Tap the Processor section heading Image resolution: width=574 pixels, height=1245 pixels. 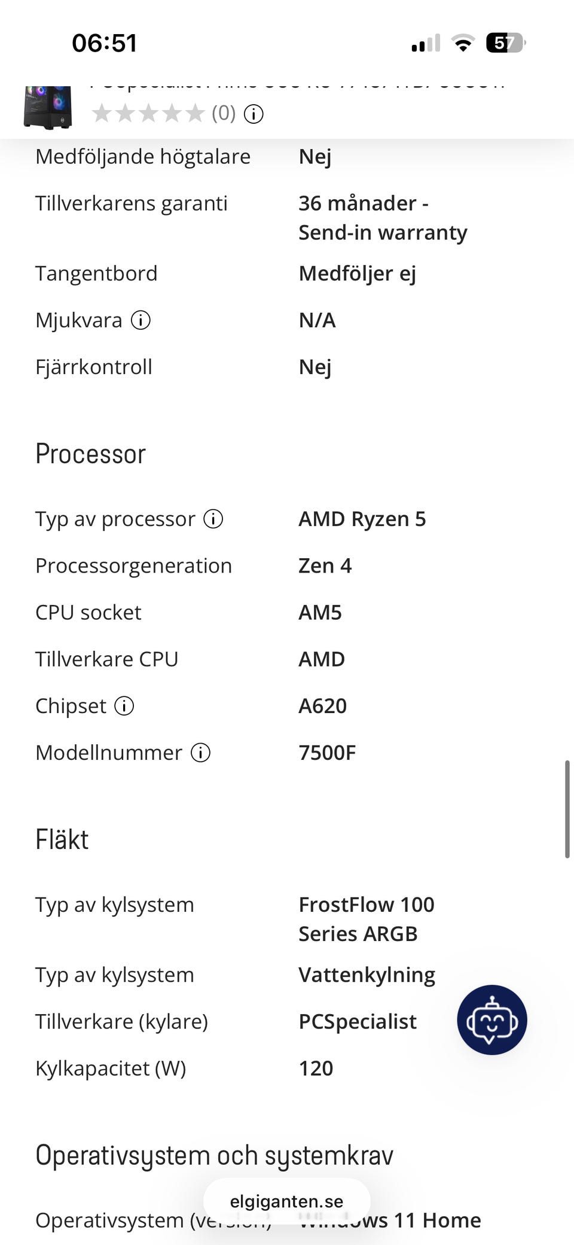91,454
